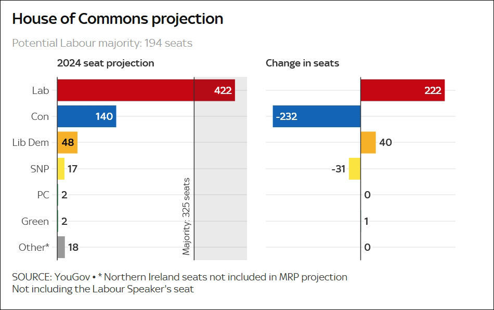
Task: Click the YouGov source footnote text
Action: coord(179,277)
